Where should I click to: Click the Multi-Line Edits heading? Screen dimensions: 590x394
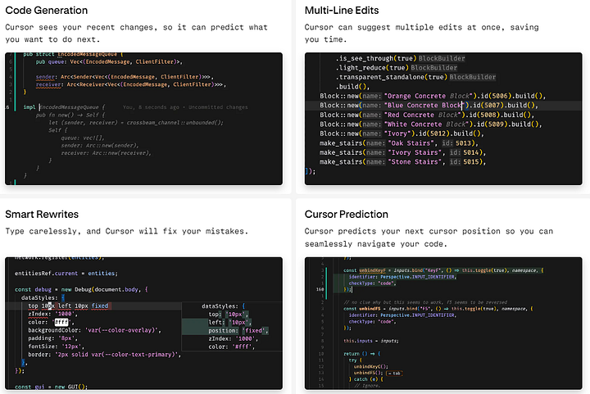(341, 10)
